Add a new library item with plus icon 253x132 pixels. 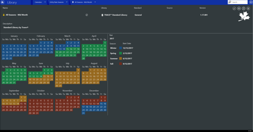[239, 8]
